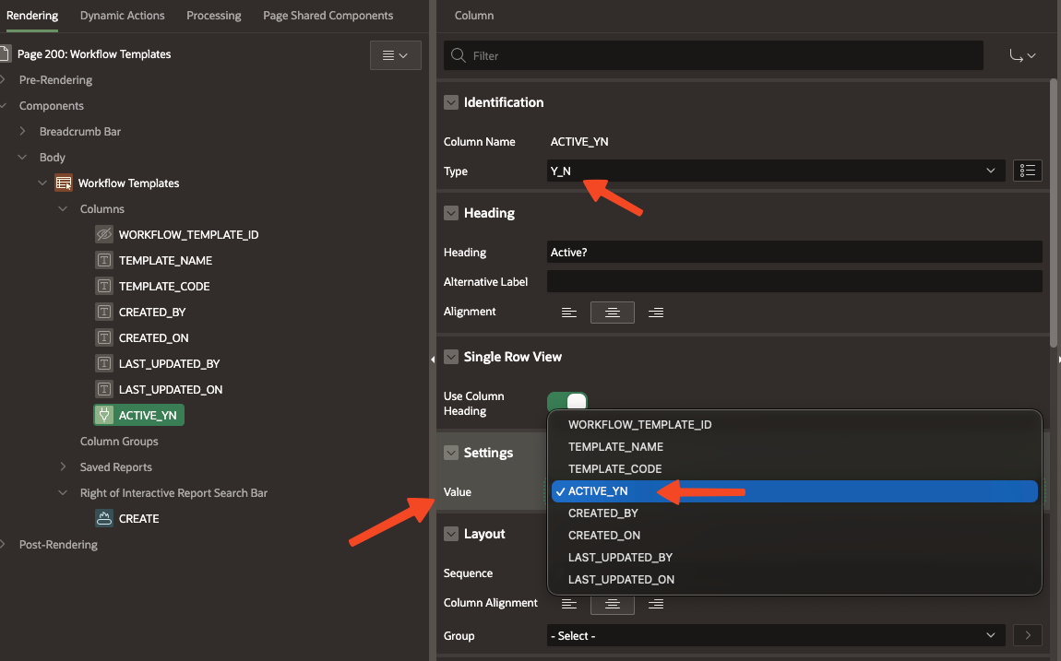The width and height of the screenshot is (1061, 661).
Task: Select the Pre-Rendering tree node
Action: coord(55,80)
